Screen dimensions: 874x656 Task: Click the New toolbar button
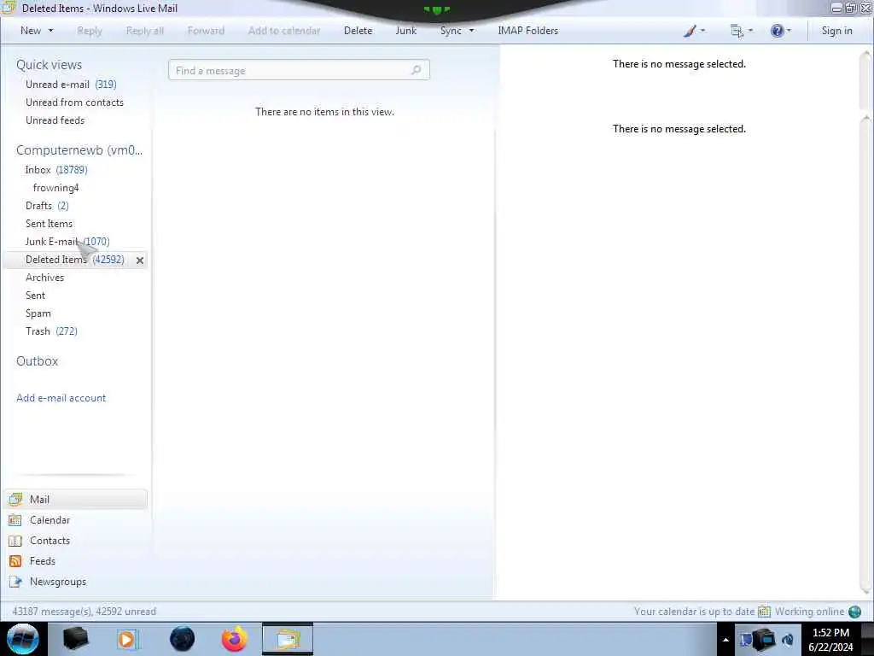tap(31, 31)
